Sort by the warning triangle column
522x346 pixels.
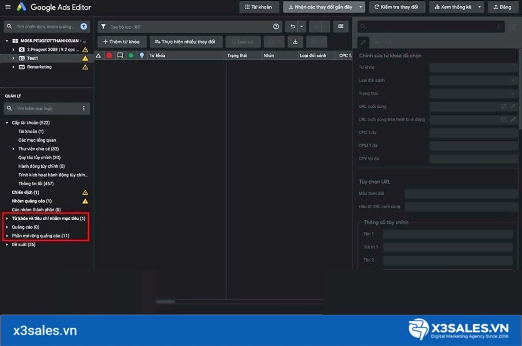click(x=98, y=56)
